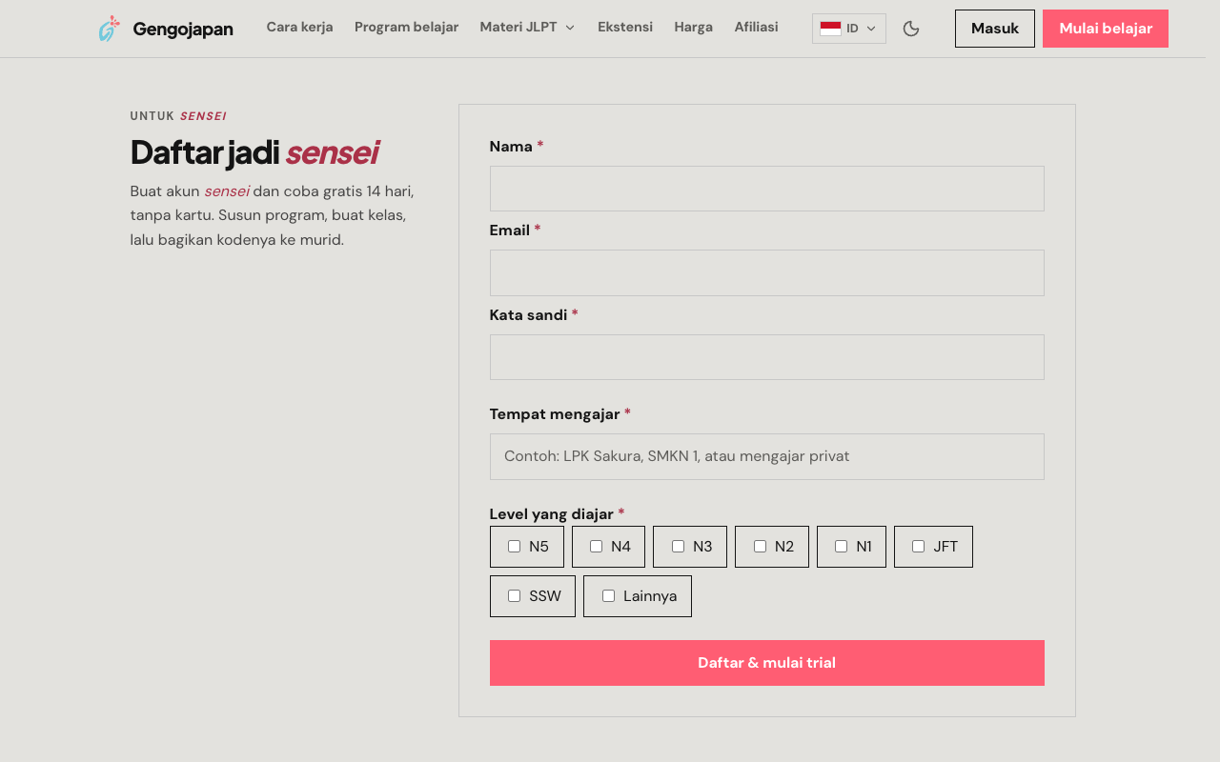Check the Lainnya level checkbox
The width and height of the screenshot is (1220, 762).
click(x=609, y=596)
